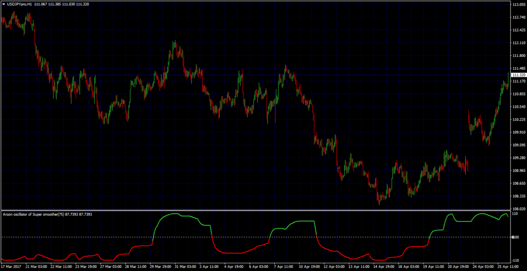Click the divider between chart and oscillator
The width and height of the screenshot is (527, 271).
(257, 210)
